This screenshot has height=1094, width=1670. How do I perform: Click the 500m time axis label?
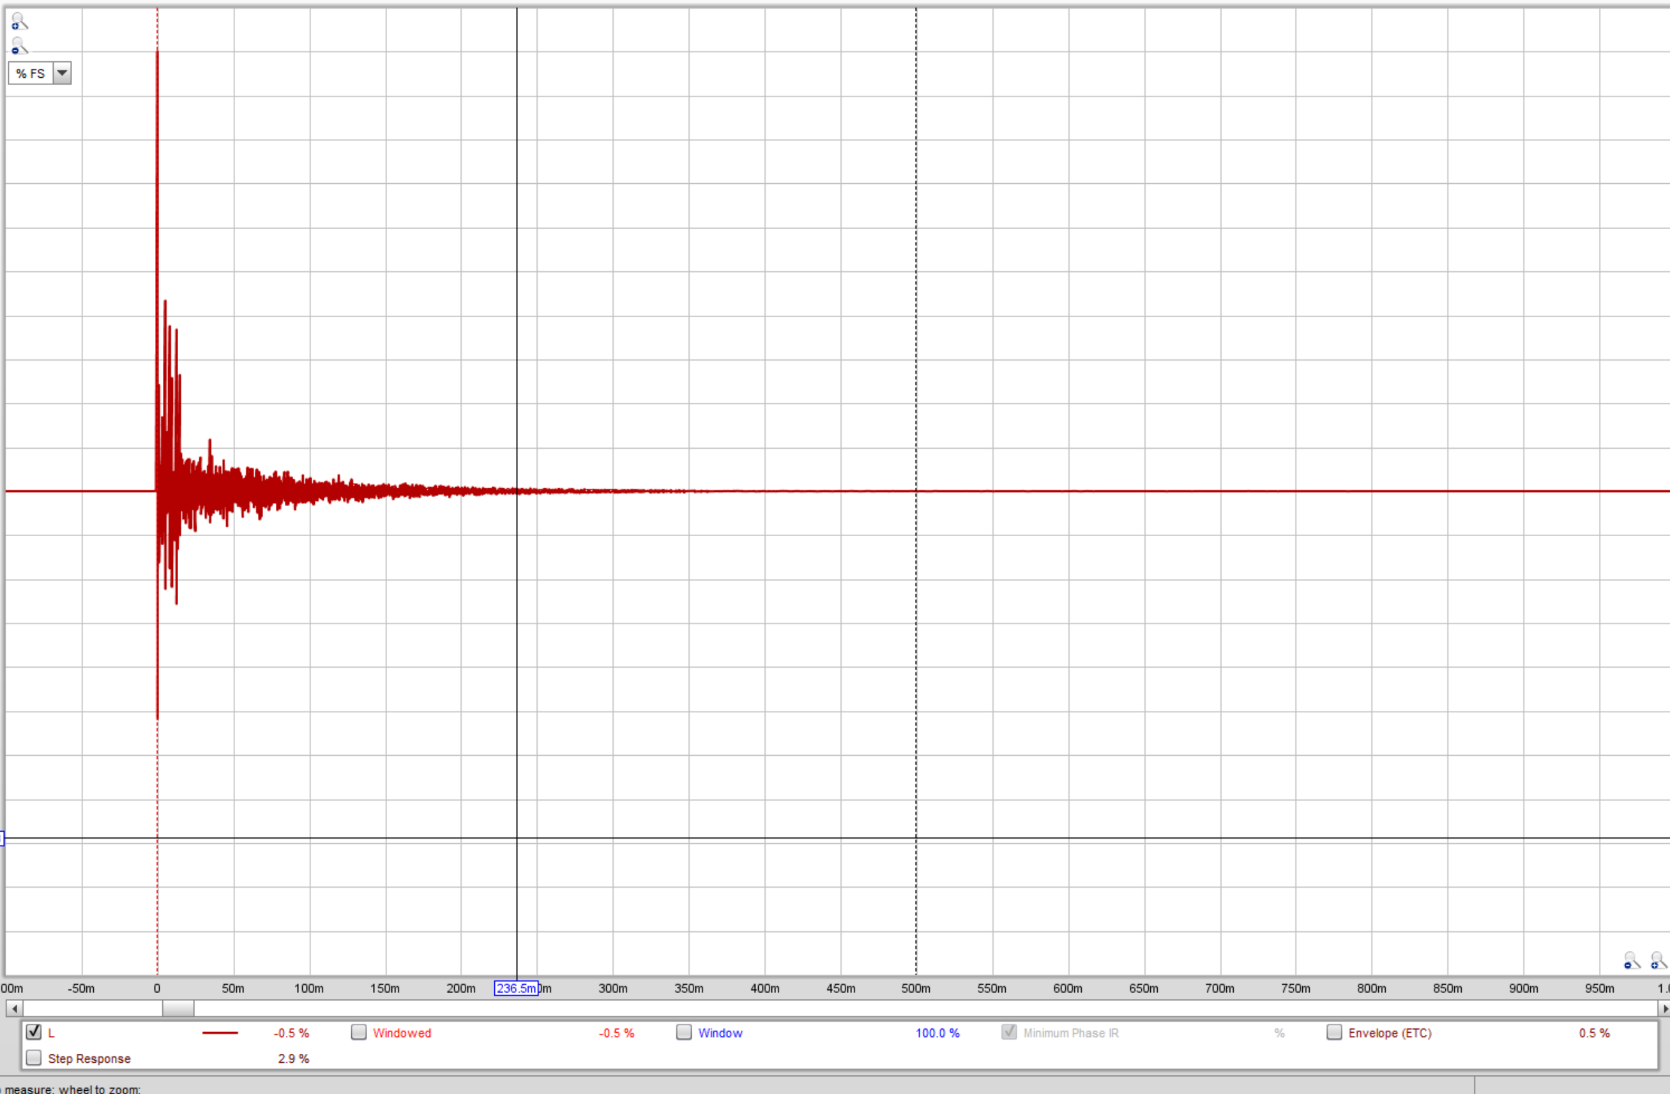pyautogui.click(x=916, y=988)
